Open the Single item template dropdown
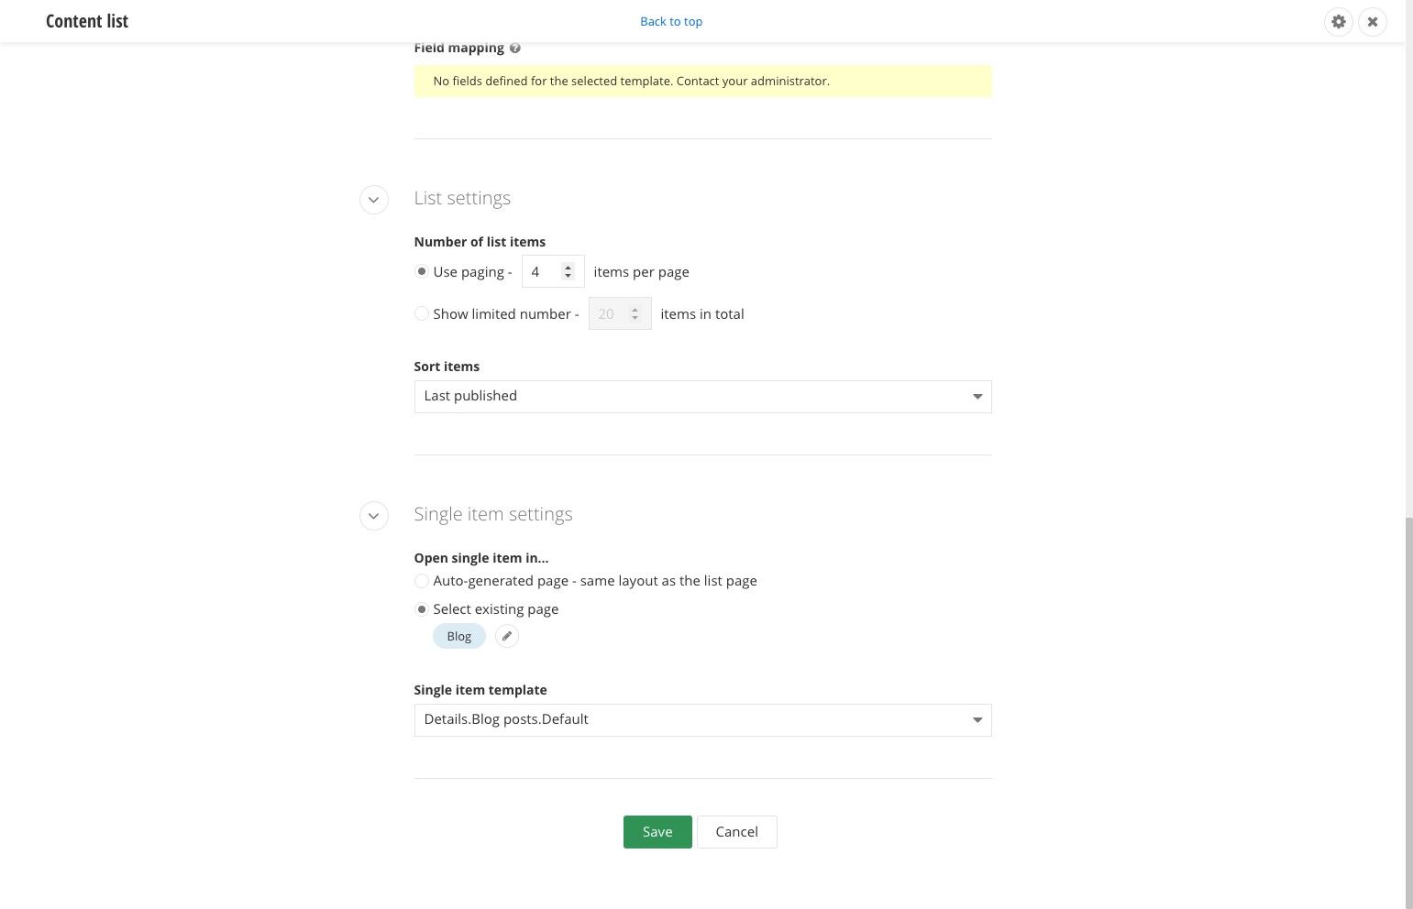The height and width of the screenshot is (909, 1413). [702, 720]
